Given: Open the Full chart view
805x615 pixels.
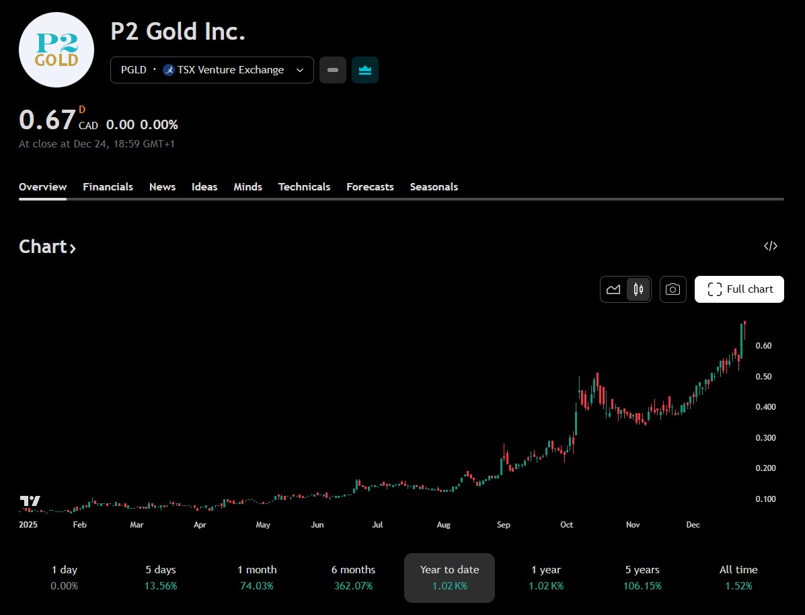Looking at the screenshot, I should (x=739, y=289).
